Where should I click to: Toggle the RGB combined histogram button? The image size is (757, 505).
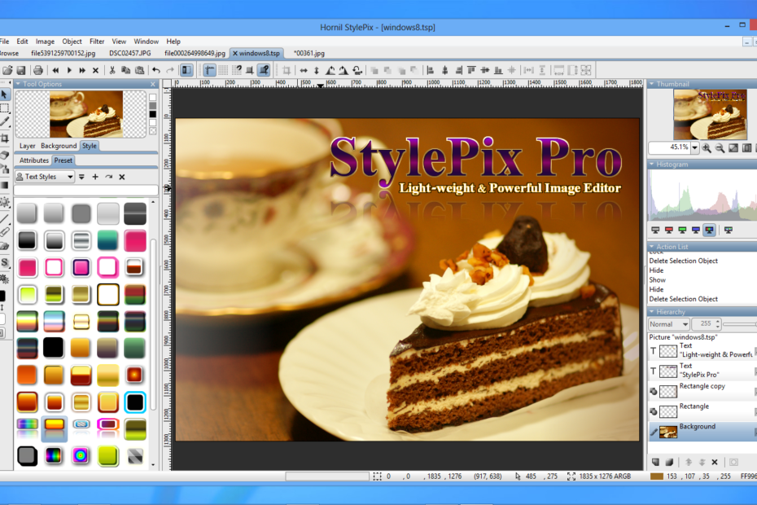709,230
